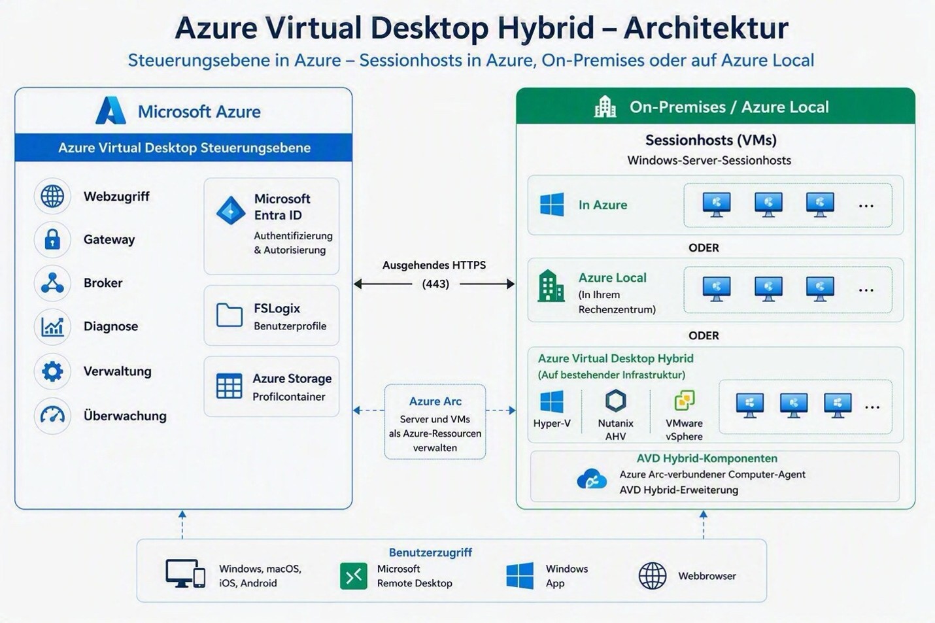
Task: Click the green building icon beside Azure Local
Action: click(551, 286)
